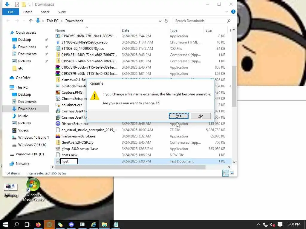Select the collabnet.cer certificate icon
This screenshot has height=229, width=306.
(58, 105)
